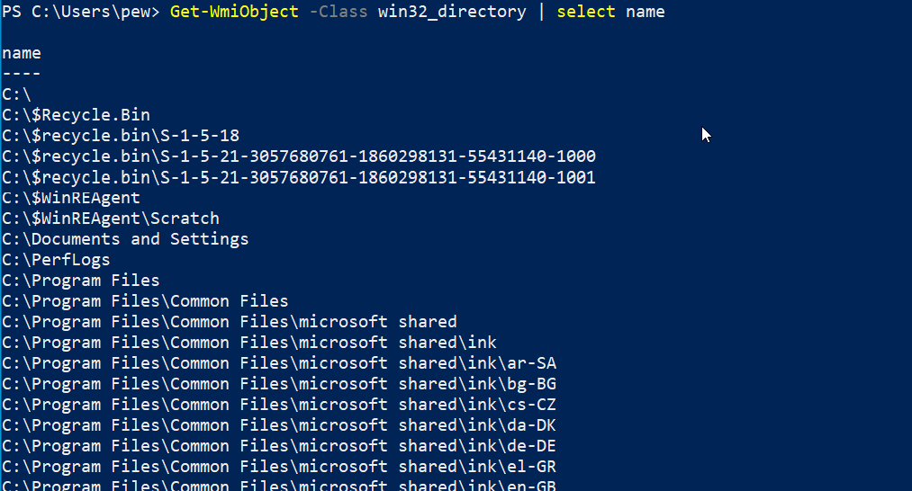Click the SID line ending in 1001

pyautogui.click(x=299, y=177)
